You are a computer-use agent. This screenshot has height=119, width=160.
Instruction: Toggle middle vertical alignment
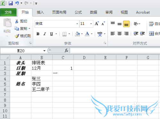pyautogui.click(x=119, y=24)
